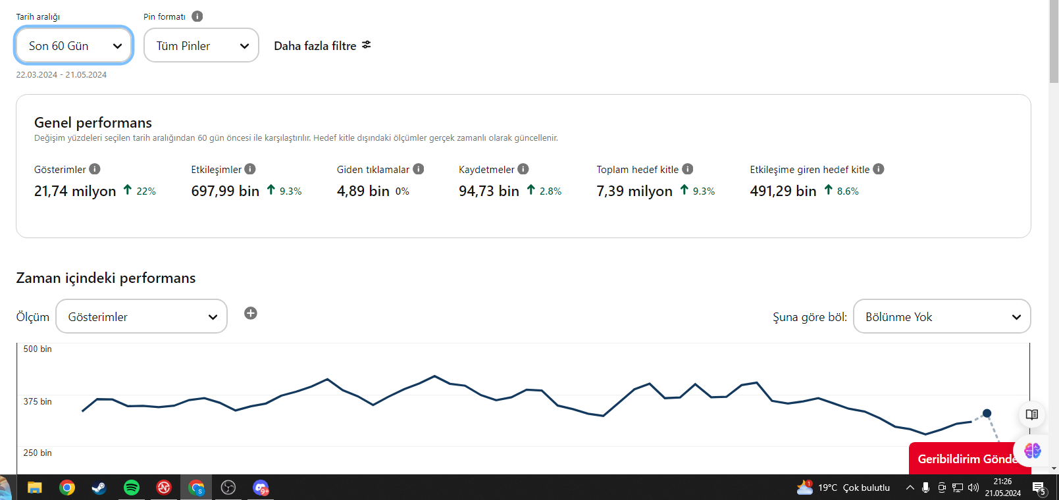This screenshot has width=1059, height=500.
Task: Click info icon beside Toplam hedef kitle
Action: point(688,169)
